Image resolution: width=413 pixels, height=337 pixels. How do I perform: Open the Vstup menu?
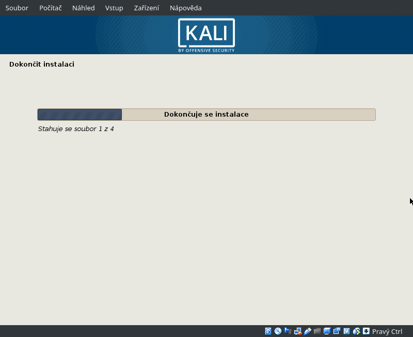pos(114,8)
